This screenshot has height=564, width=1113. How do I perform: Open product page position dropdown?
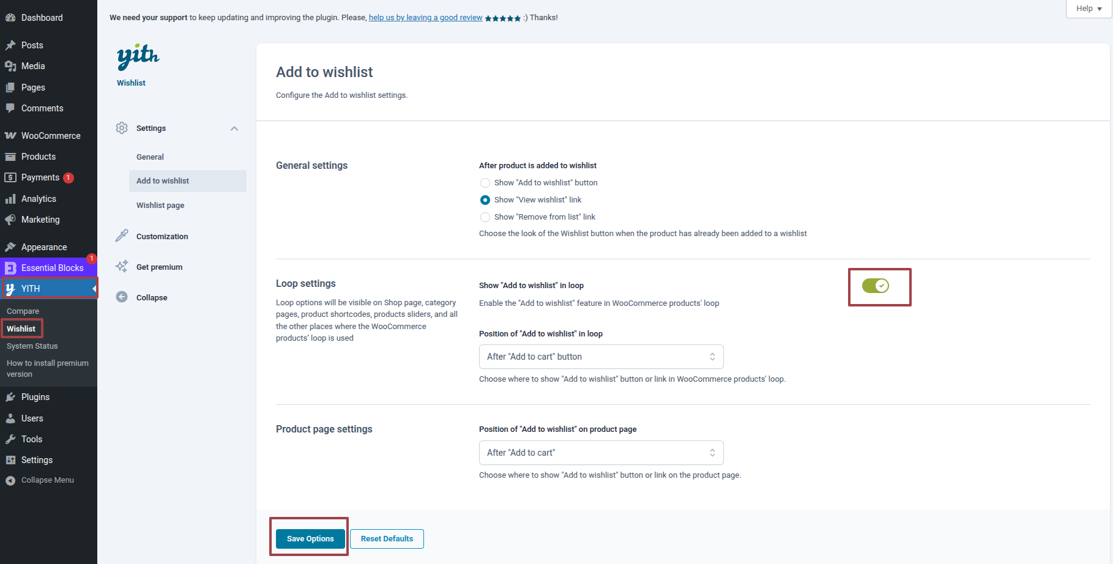(601, 453)
